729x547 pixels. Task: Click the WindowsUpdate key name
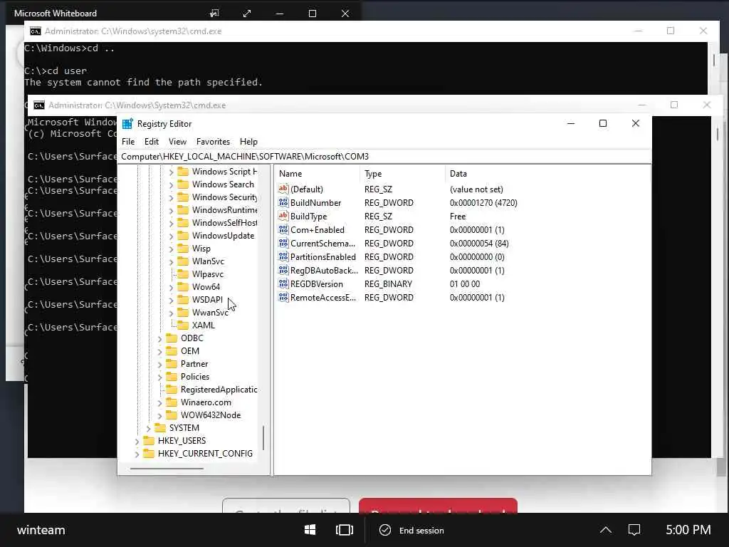point(223,236)
